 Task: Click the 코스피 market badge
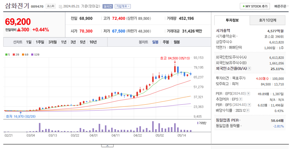51,6
